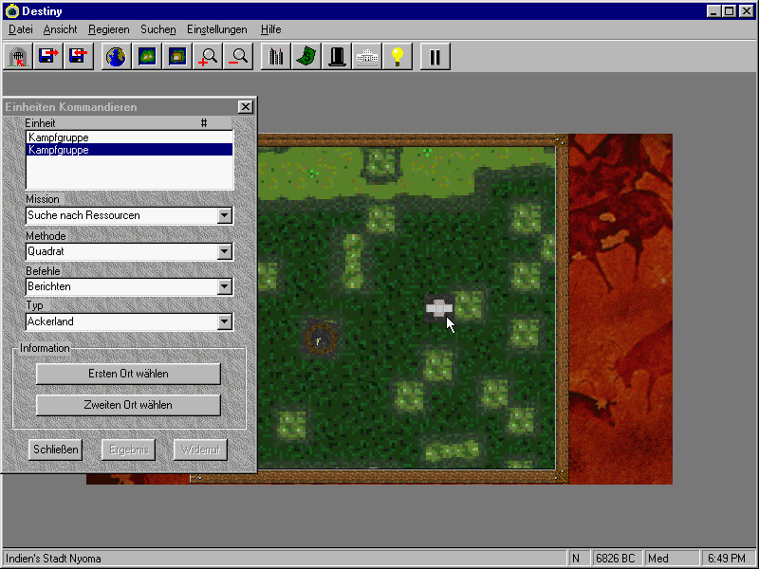Image resolution: width=759 pixels, height=569 pixels.
Task: Click the Widerruf button
Action: point(201,450)
